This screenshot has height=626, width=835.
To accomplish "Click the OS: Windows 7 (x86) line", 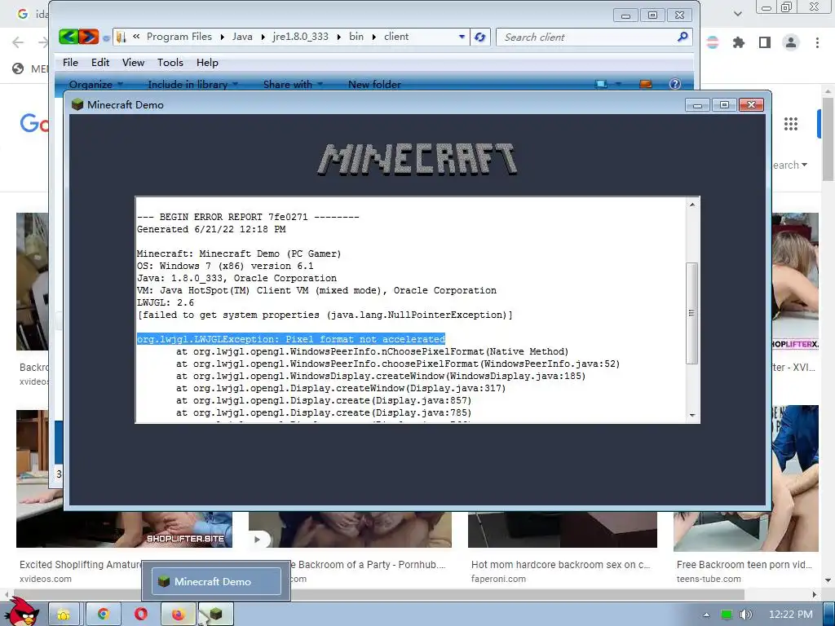I will (225, 267).
